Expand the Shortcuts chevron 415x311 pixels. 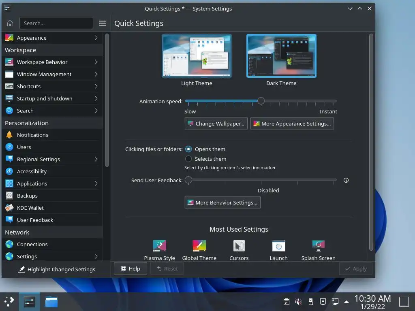[96, 87]
